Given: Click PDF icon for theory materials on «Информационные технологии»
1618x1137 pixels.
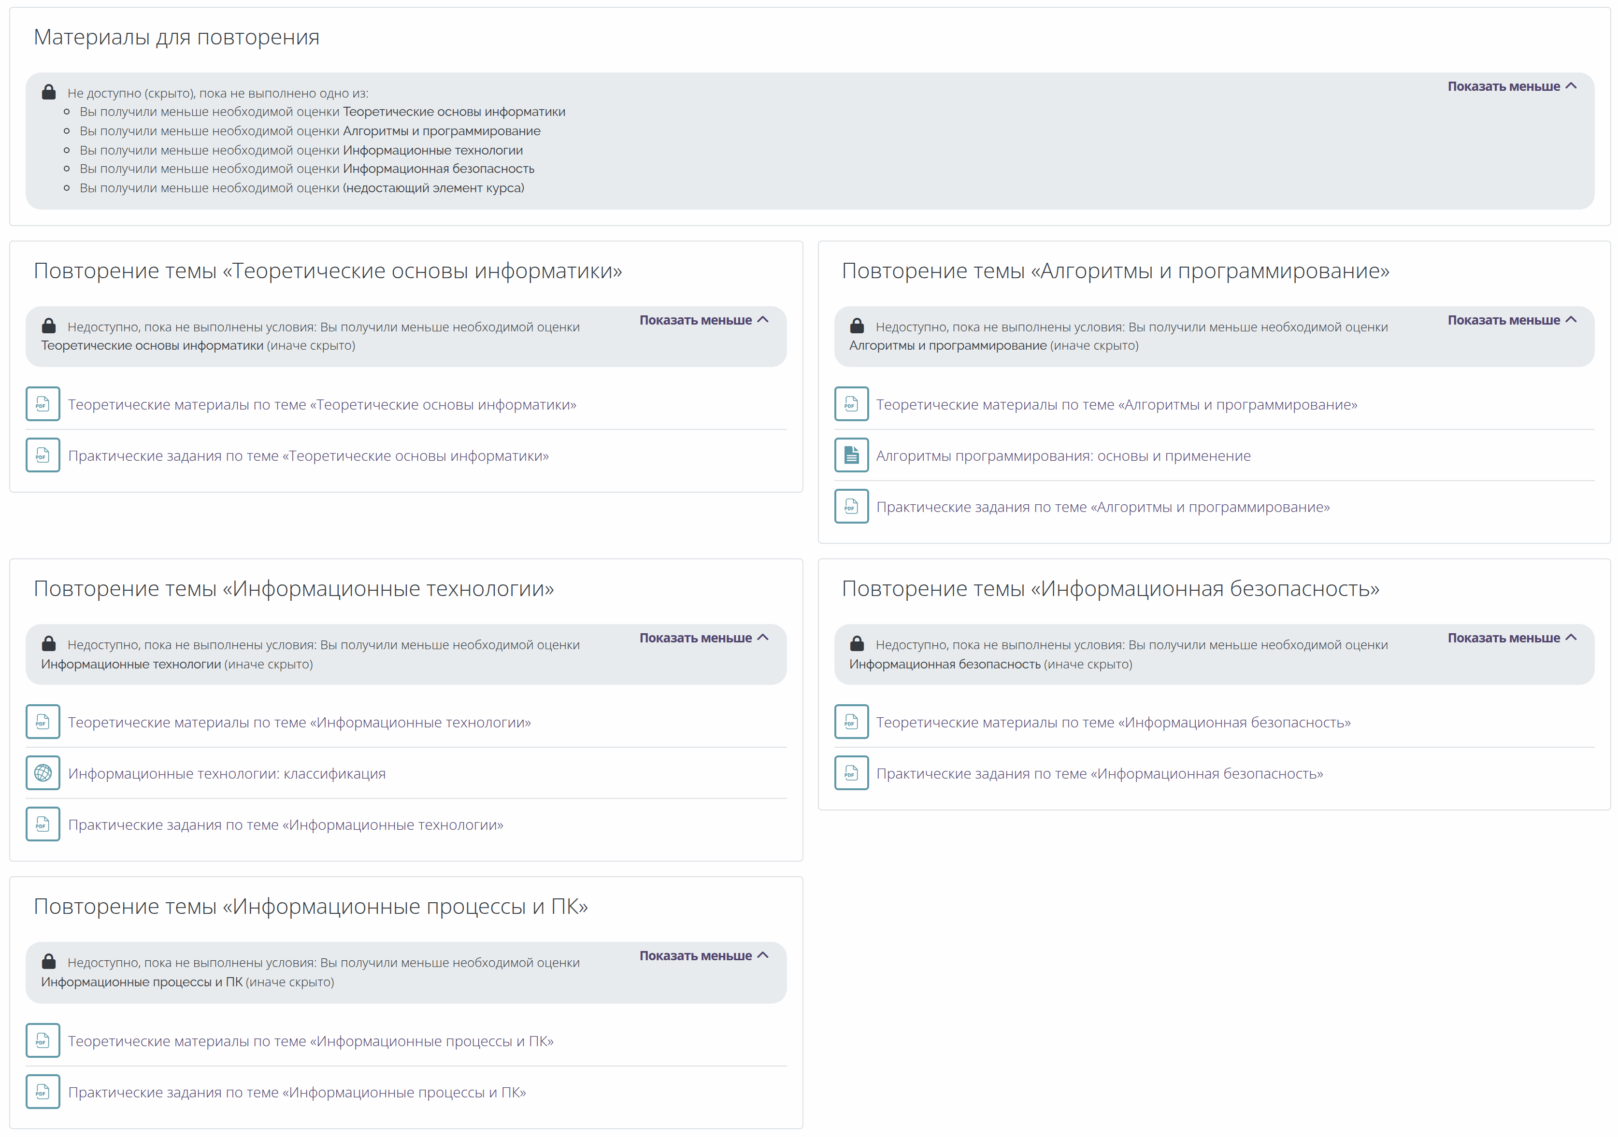Looking at the screenshot, I should point(43,722).
